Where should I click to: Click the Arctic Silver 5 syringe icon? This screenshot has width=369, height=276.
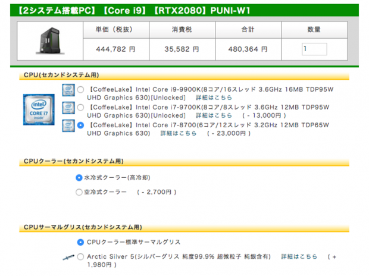(x=68, y=258)
